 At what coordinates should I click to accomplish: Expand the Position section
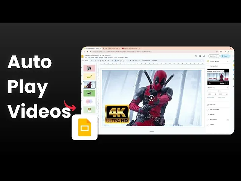(208, 115)
